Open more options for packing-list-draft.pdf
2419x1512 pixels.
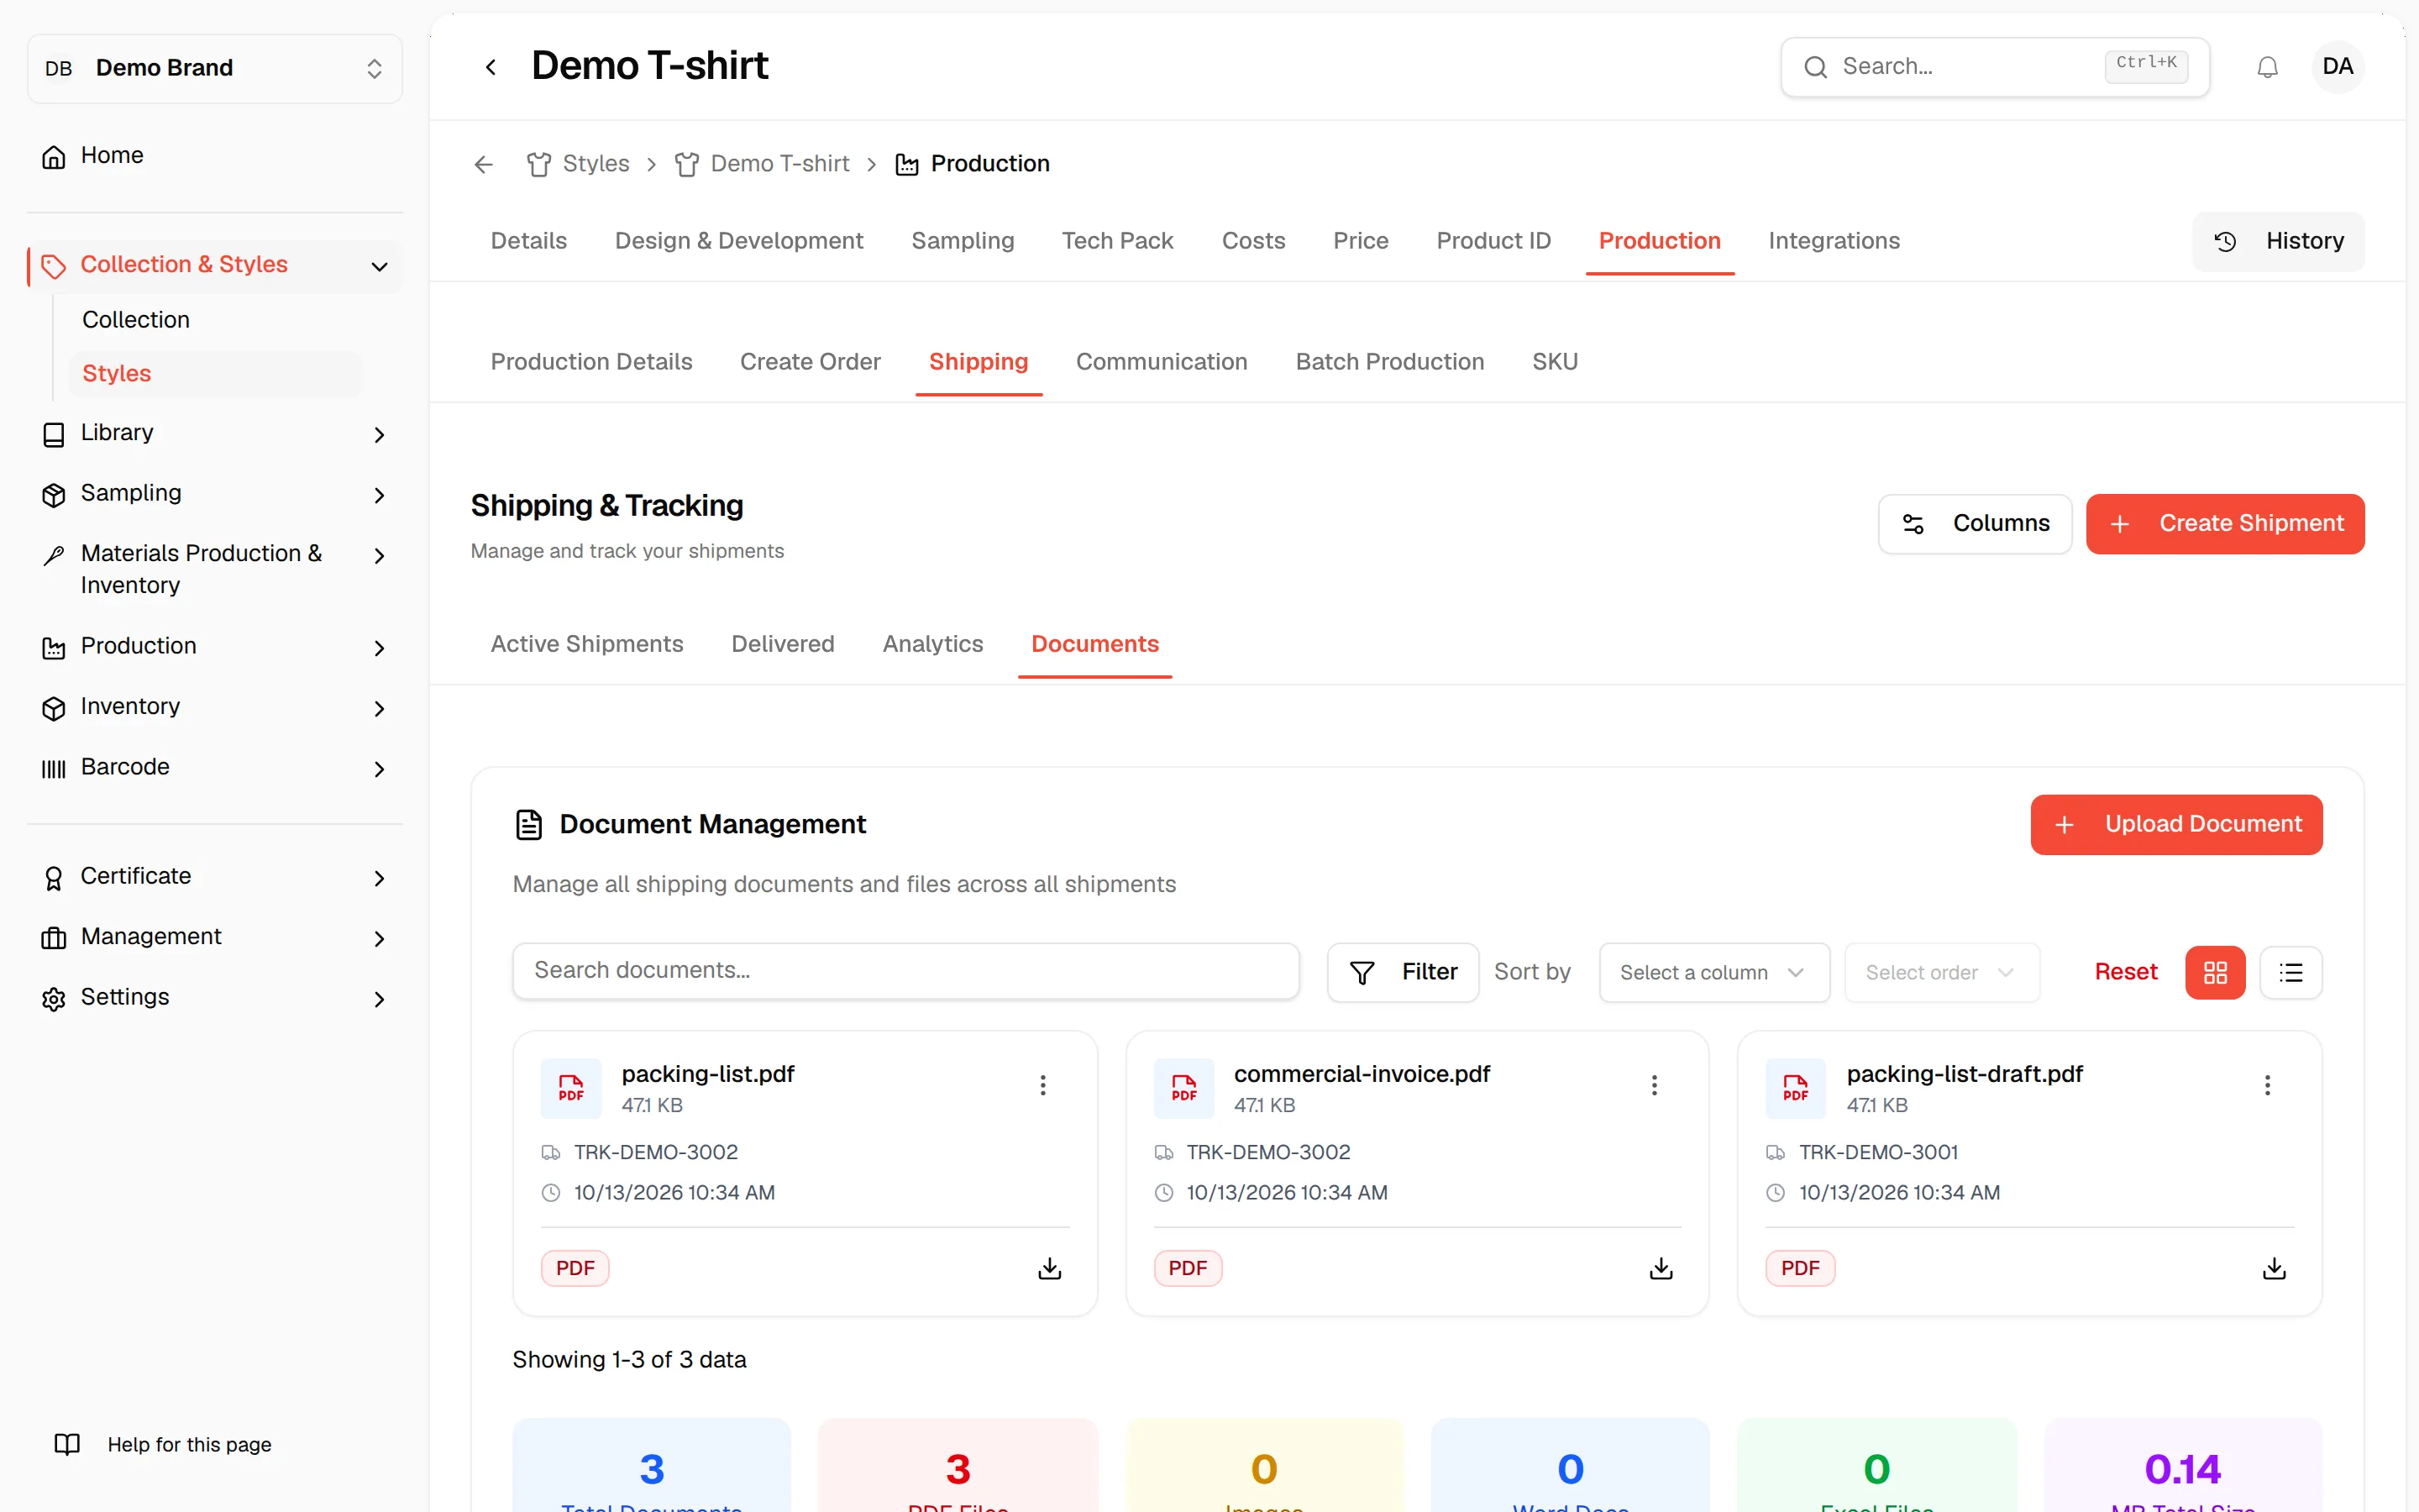click(2267, 1085)
